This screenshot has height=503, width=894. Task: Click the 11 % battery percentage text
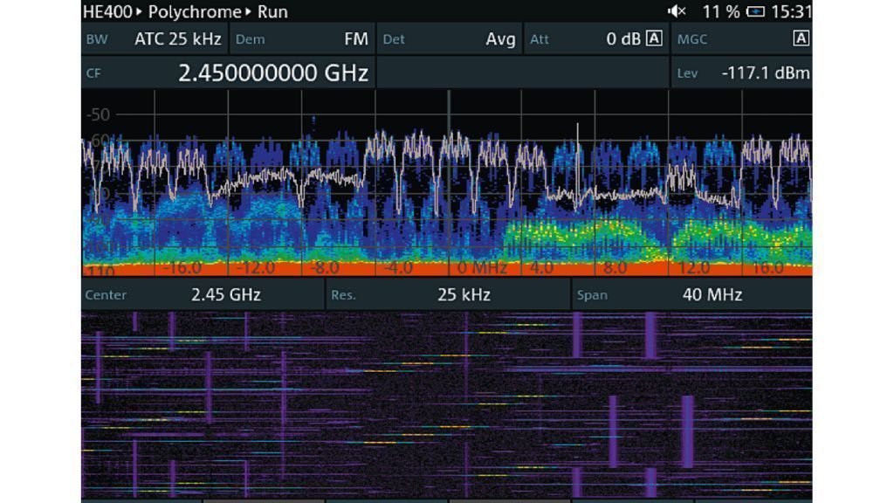point(720,11)
